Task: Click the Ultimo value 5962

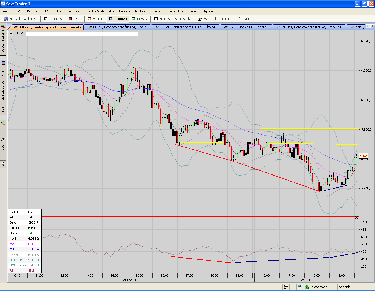Action: pyautogui.click(x=32, y=233)
